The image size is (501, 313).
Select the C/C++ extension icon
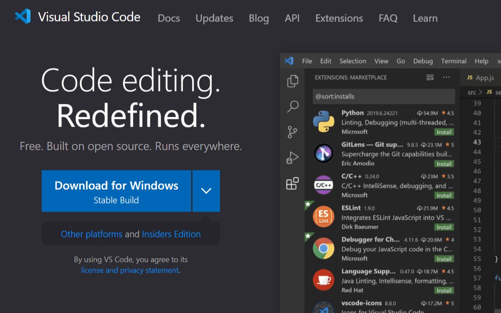coord(324,184)
